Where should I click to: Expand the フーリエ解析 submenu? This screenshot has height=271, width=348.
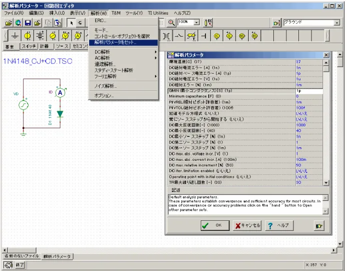(123, 76)
